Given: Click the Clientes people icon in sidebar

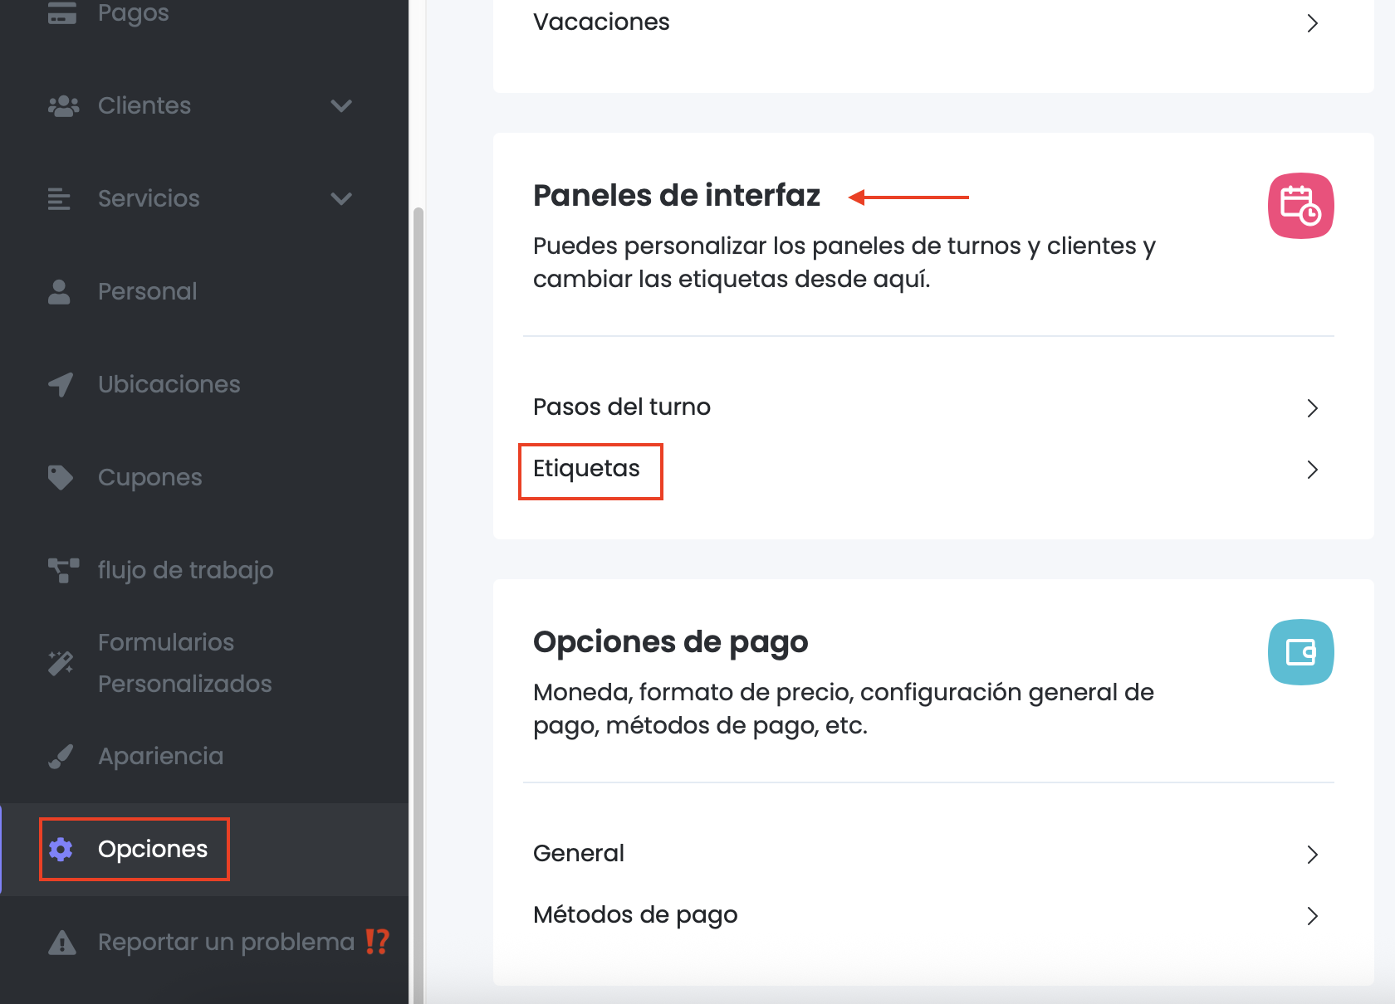Looking at the screenshot, I should [x=63, y=106].
